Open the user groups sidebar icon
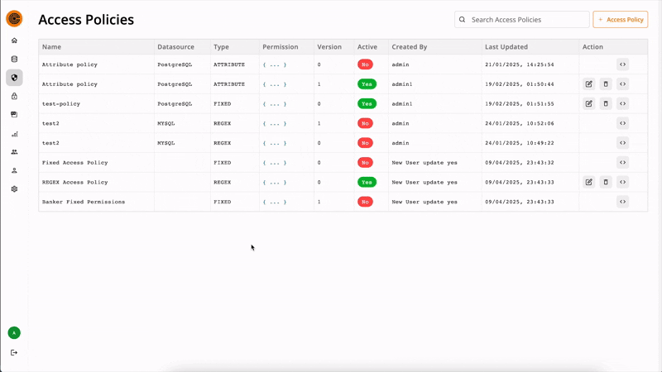 pos(14,152)
